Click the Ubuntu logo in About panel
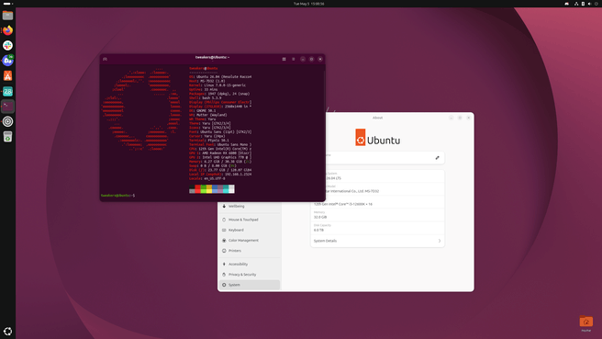 (377, 138)
